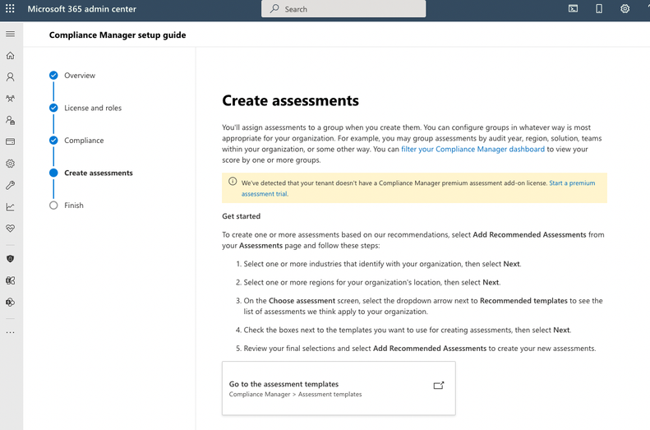The width and height of the screenshot is (650, 430).
Task: Show all with the ellipsis icon
Action: coord(11,332)
